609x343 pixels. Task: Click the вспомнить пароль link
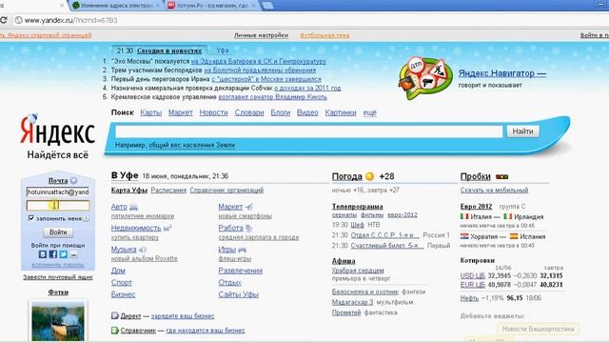pos(58,265)
